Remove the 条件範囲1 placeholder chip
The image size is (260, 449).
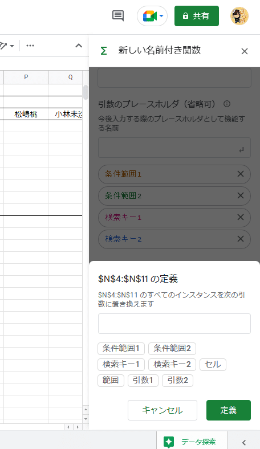[x=241, y=174]
